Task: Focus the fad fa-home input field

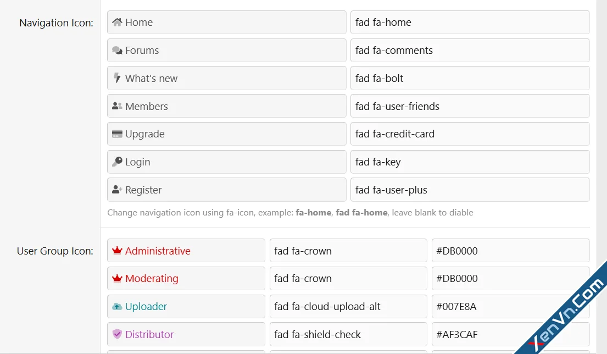Action: pos(470,23)
